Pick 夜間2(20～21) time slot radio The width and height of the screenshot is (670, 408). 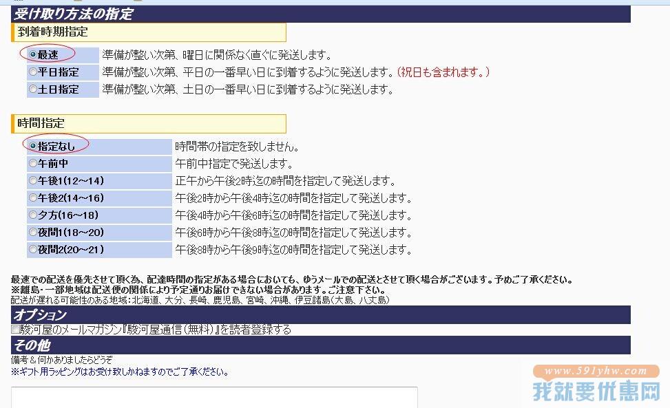[x=33, y=249]
